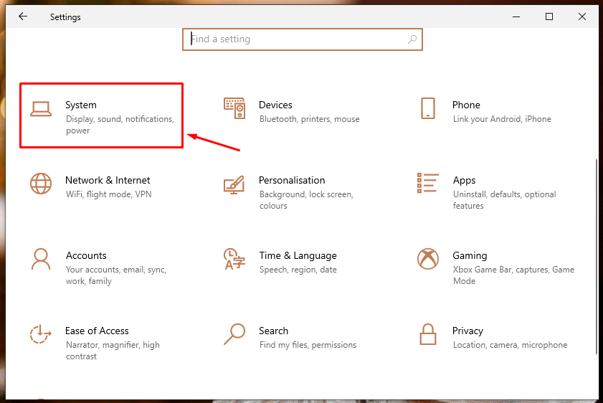Close the Settings window
Screen dimensions: 603x403
tap(582, 16)
